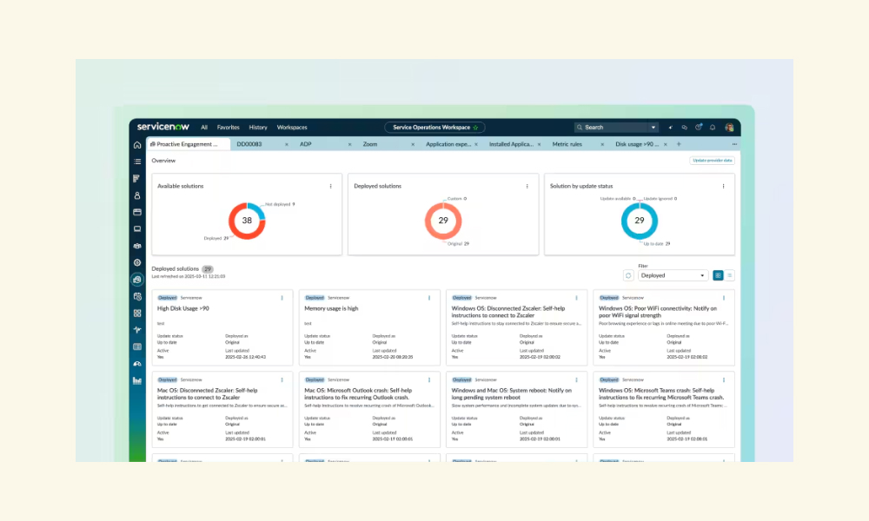Viewport: 869px width, 521px height.
Task: Close the DD00083 tab
Action: click(x=287, y=144)
